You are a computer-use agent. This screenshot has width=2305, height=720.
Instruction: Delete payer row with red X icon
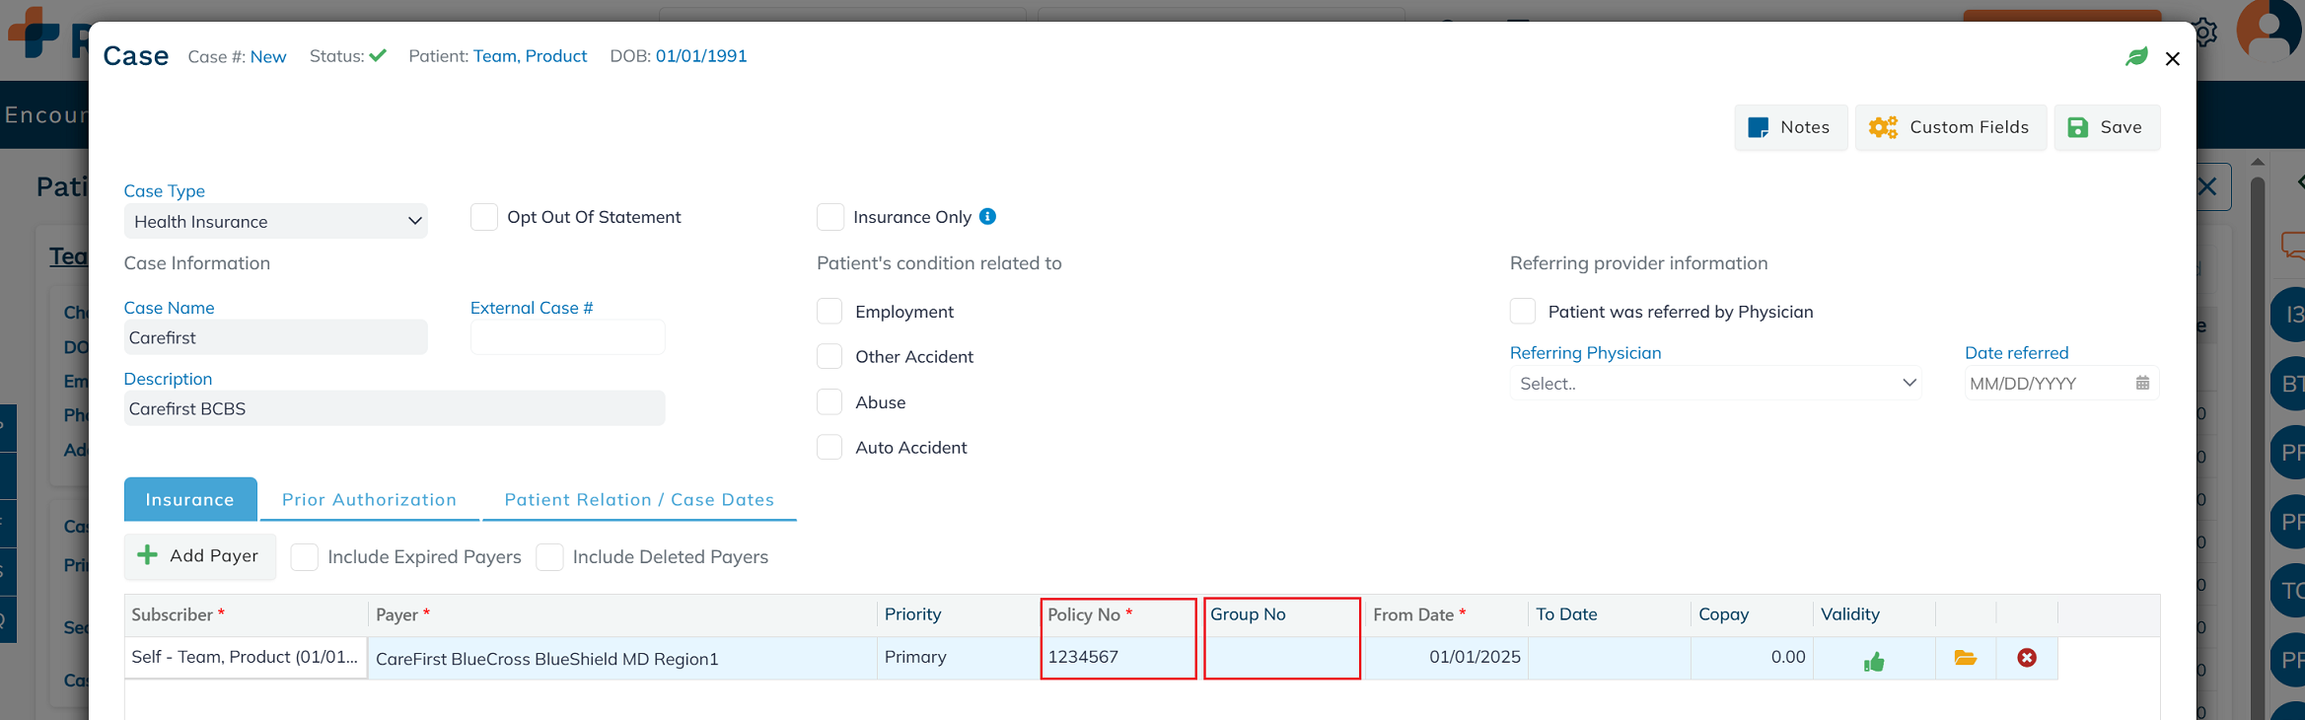point(2027,658)
